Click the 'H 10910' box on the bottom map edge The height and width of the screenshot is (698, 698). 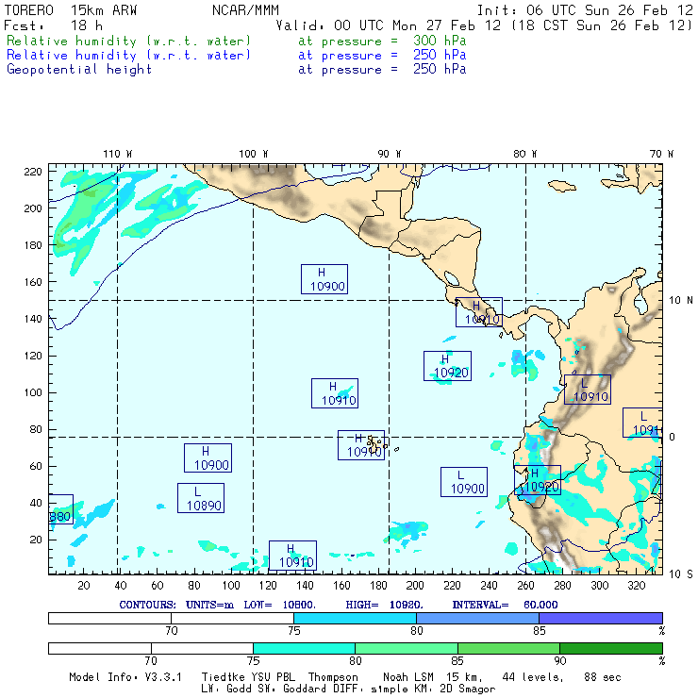[293, 556]
